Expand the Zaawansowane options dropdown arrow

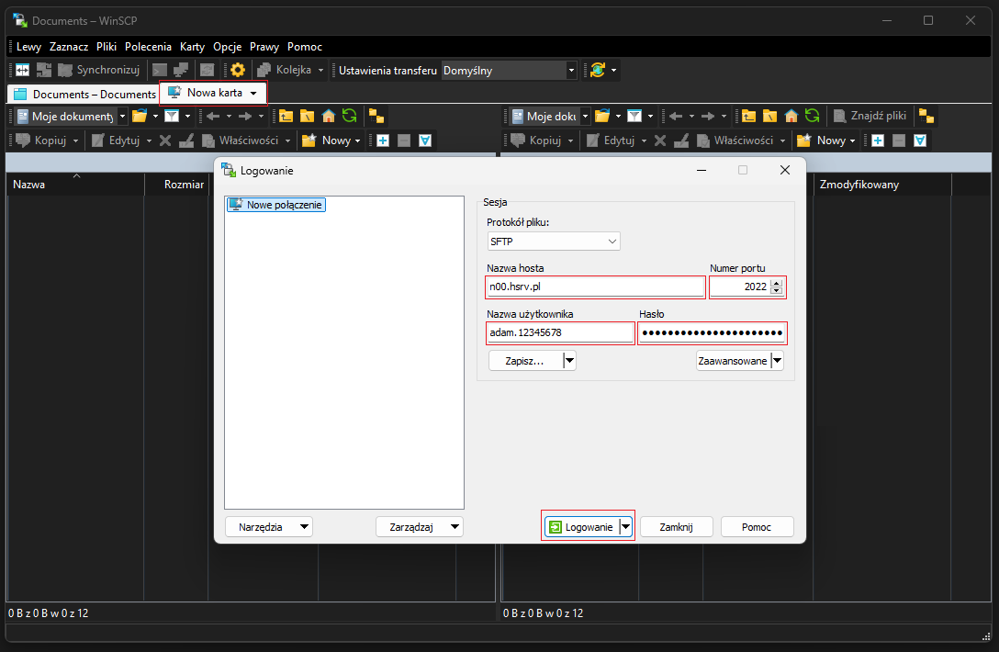[x=778, y=360]
